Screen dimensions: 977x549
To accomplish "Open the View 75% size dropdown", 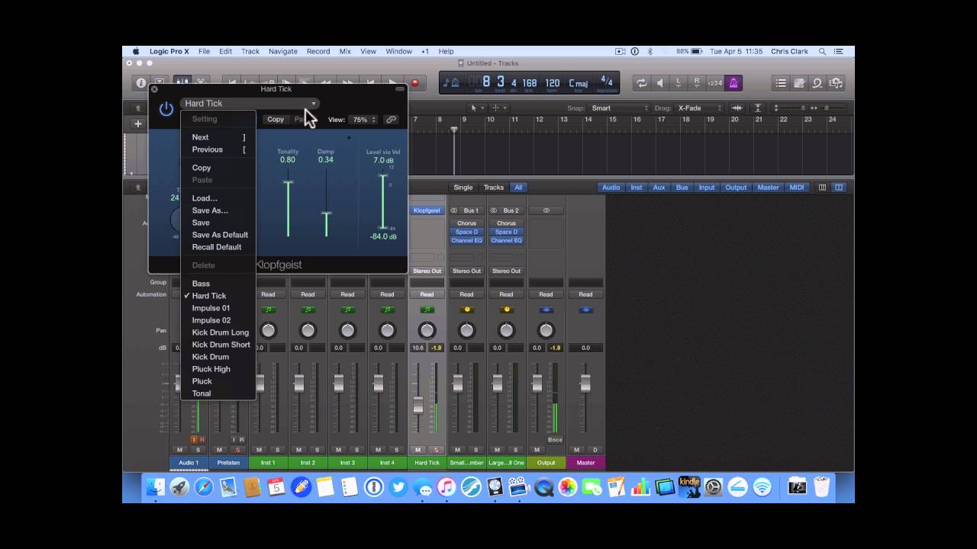I will (x=363, y=120).
